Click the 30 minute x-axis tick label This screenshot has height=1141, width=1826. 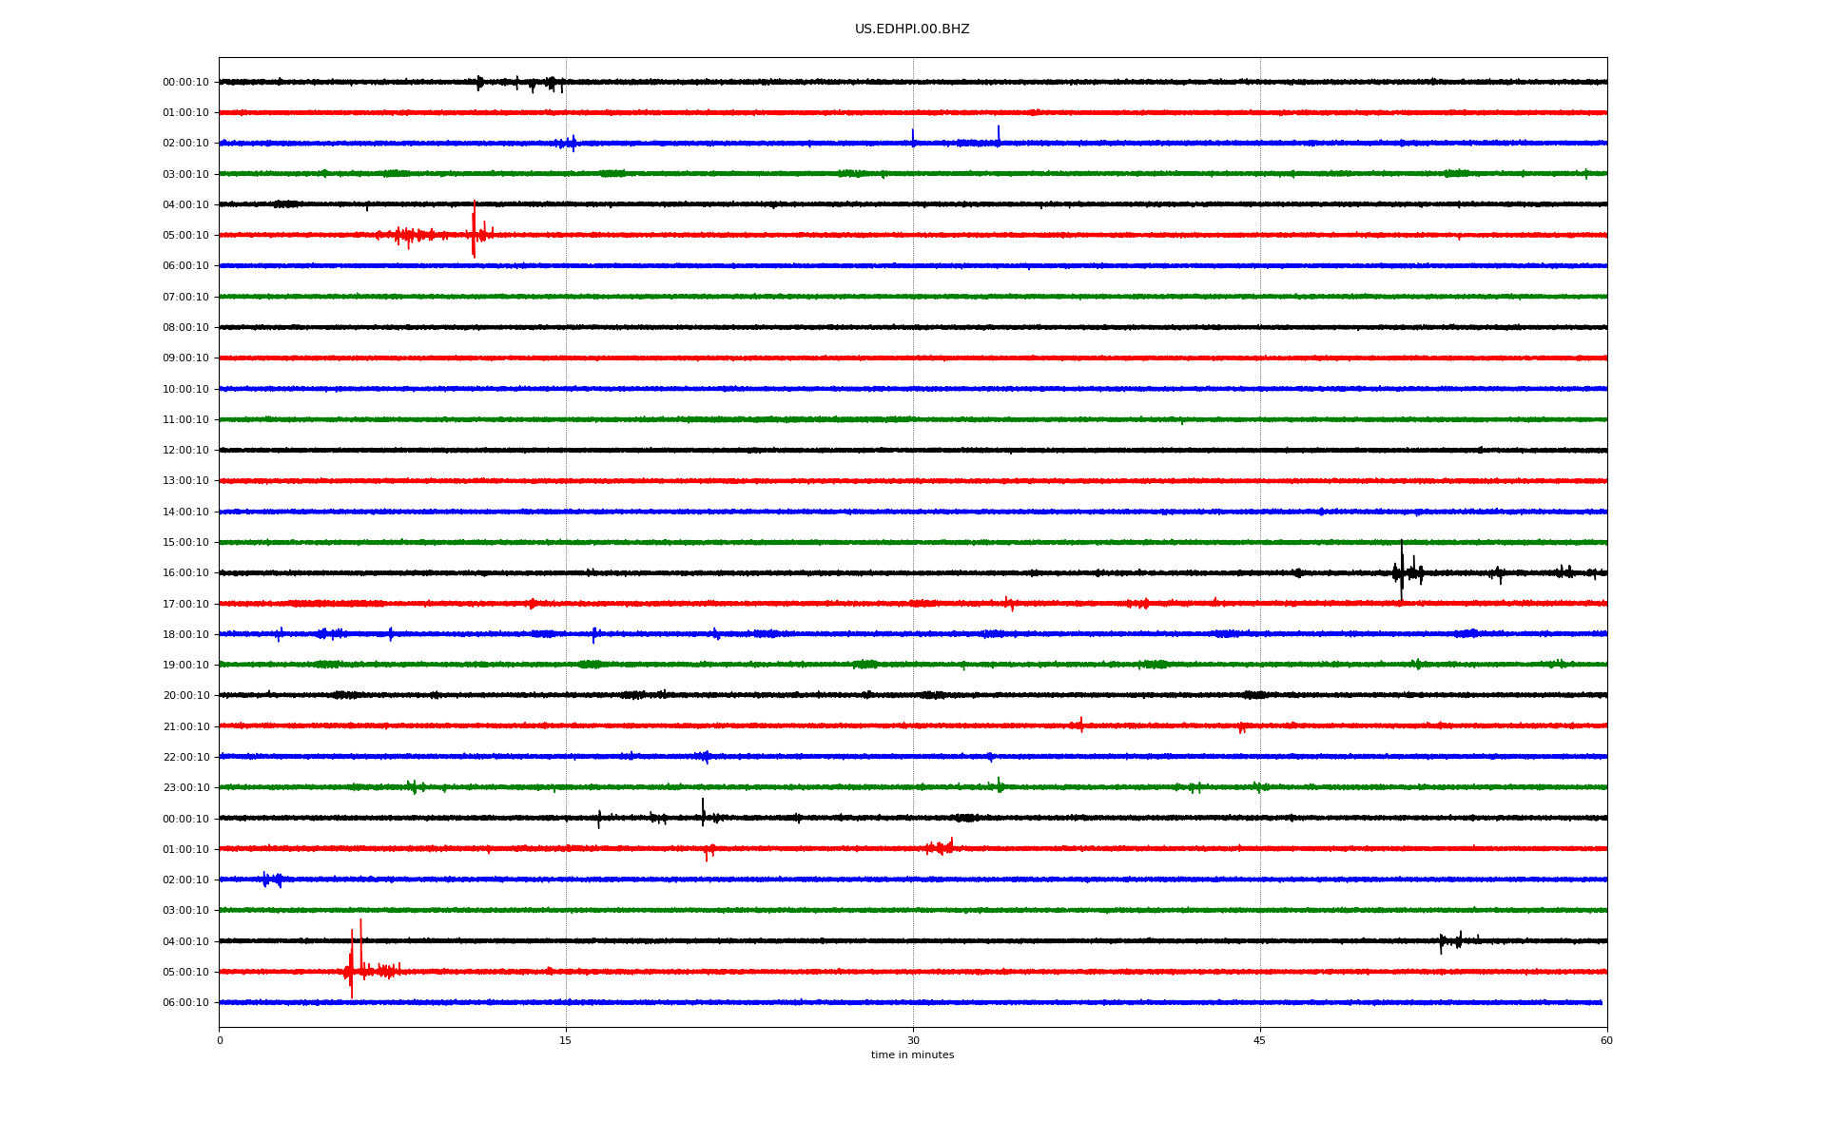pos(913,1040)
